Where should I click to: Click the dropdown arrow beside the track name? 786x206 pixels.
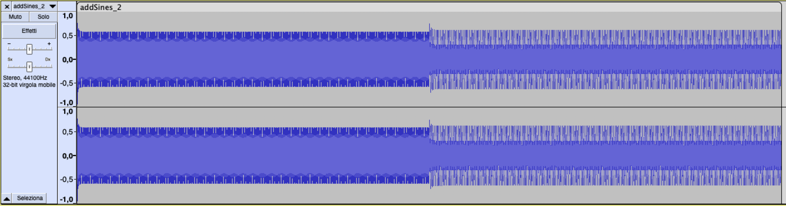pyautogui.click(x=52, y=6)
